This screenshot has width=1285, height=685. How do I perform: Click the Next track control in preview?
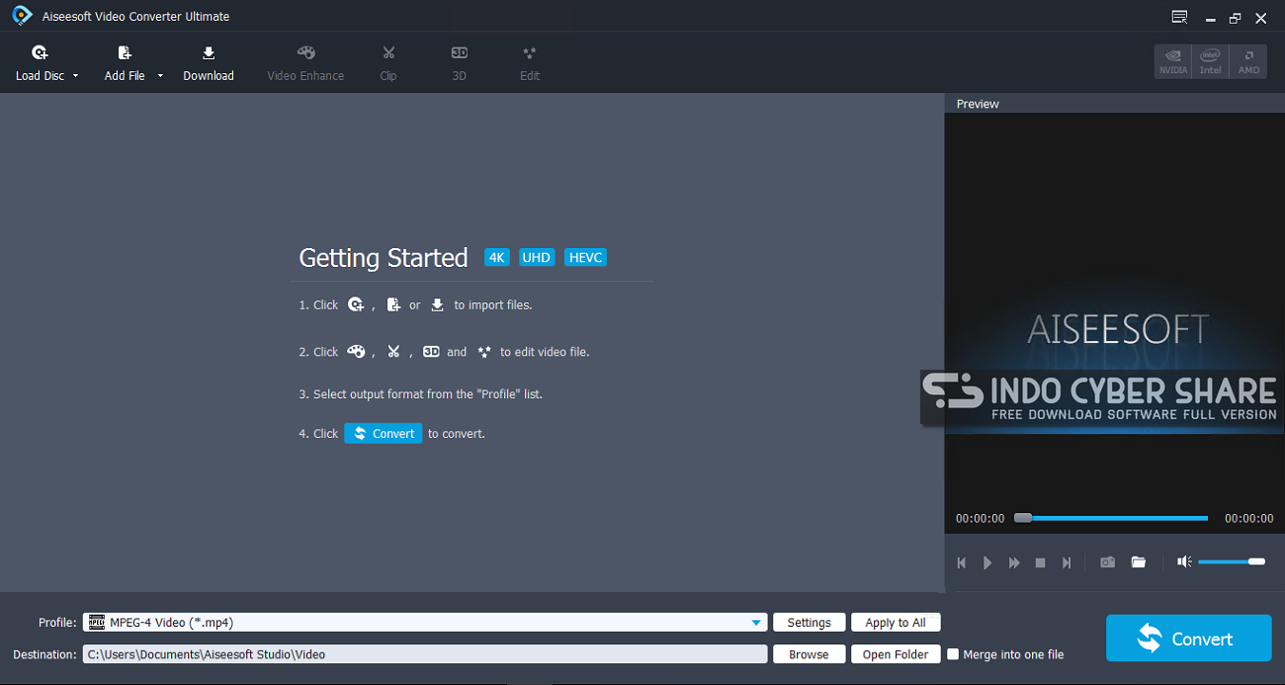pyautogui.click(x=1067, y=562)
